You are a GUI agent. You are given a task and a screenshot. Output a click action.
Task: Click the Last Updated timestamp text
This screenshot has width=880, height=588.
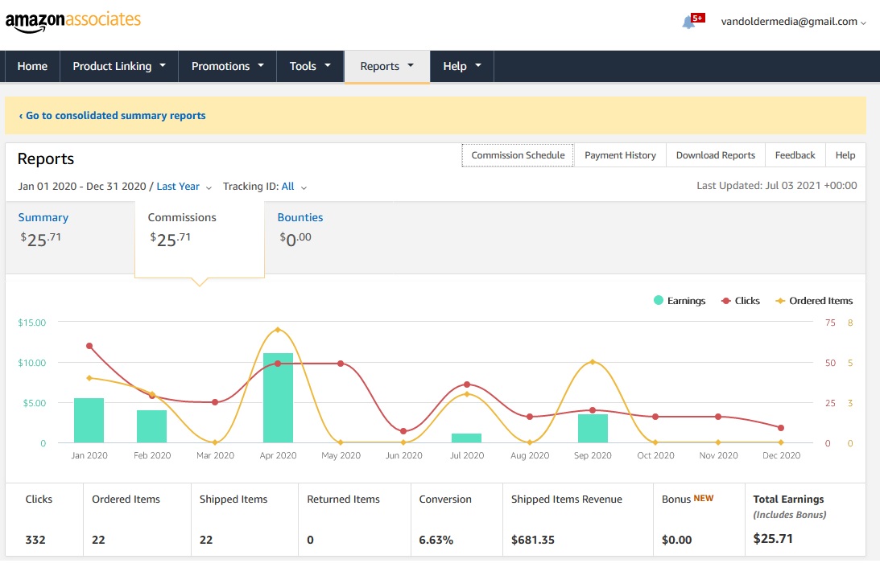777,186
